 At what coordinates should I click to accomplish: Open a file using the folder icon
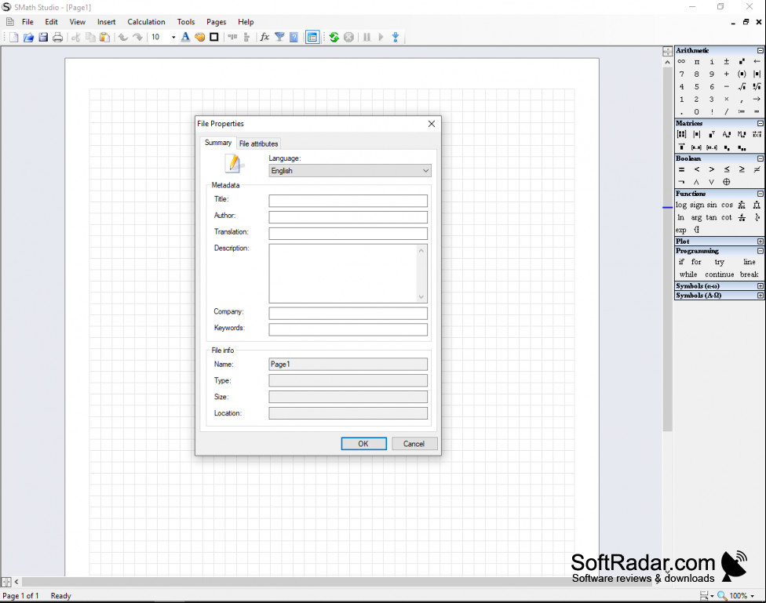(28, 37)
